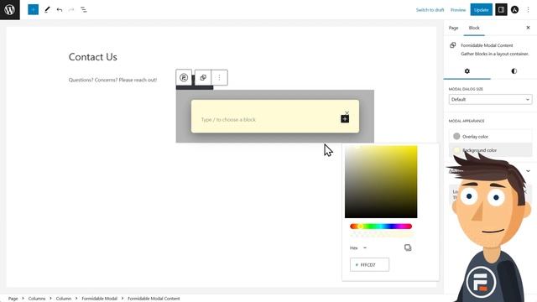Select Formidable Modal Content in the breadcrumb
Screen dimensions: 537x302
click(154, 299)
